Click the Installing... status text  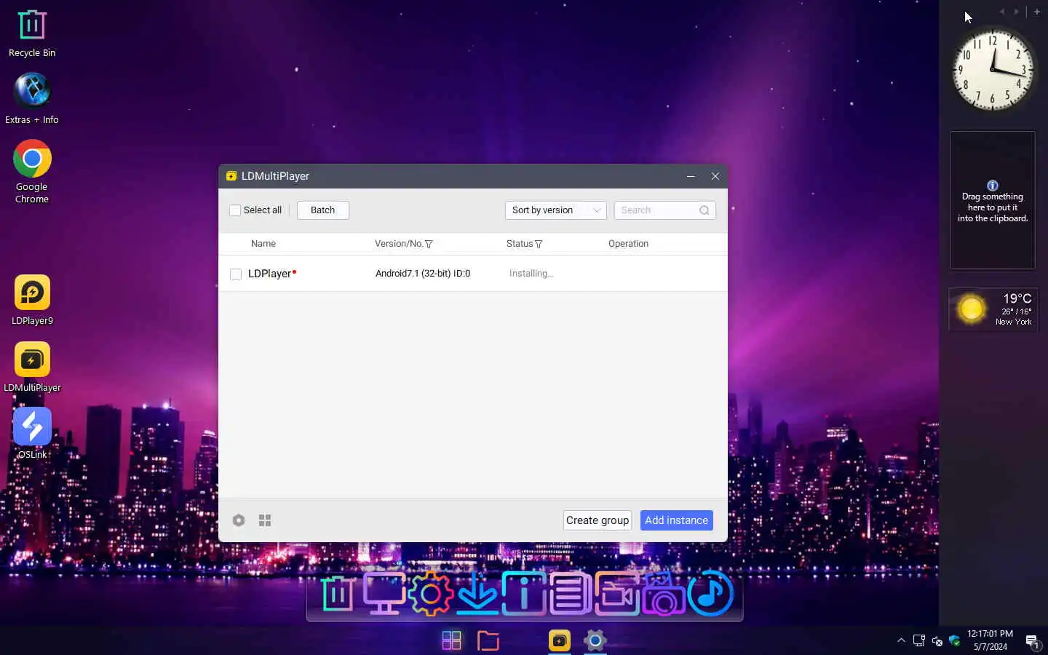[x=531, y=274]
